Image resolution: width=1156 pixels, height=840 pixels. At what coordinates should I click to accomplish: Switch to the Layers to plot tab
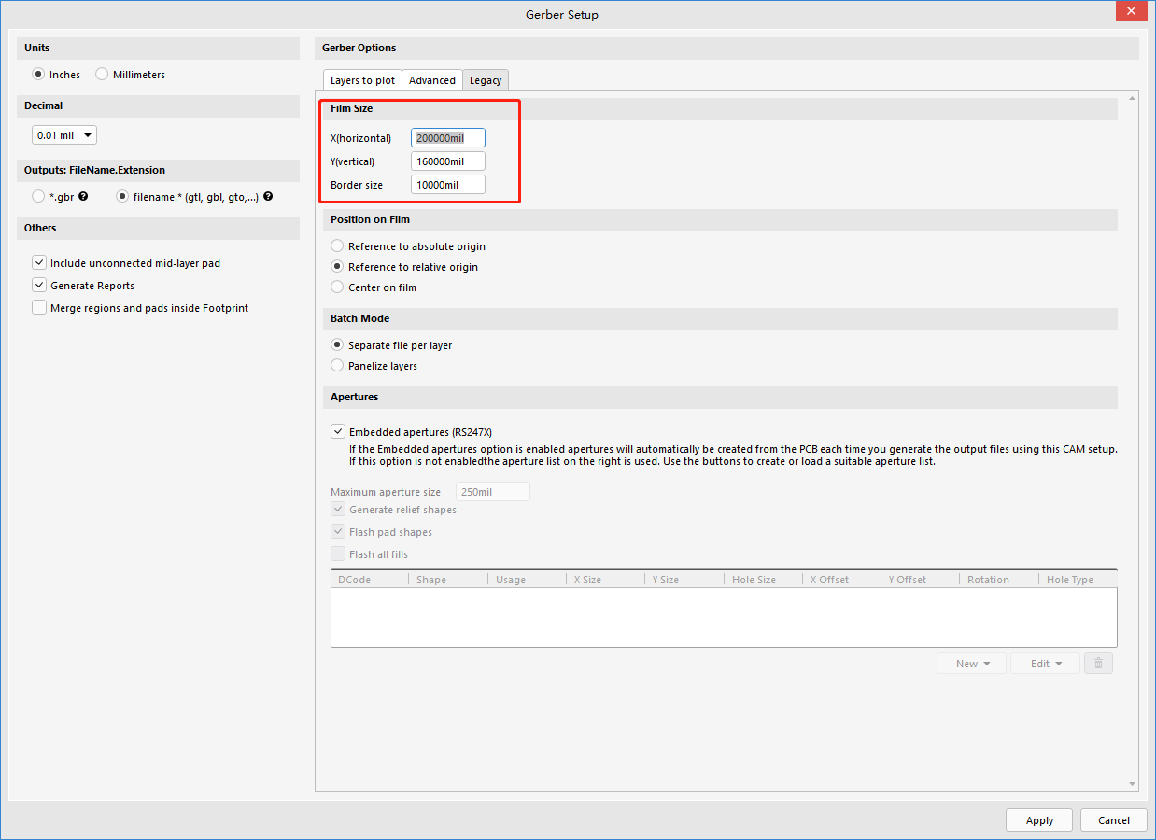362,80
